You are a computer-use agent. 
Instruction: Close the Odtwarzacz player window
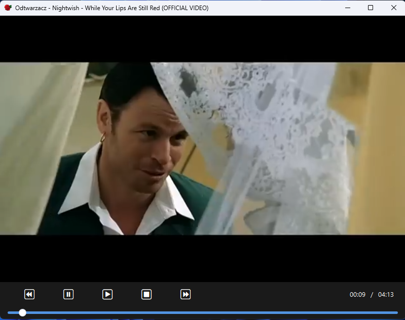[x=394, y=8]
